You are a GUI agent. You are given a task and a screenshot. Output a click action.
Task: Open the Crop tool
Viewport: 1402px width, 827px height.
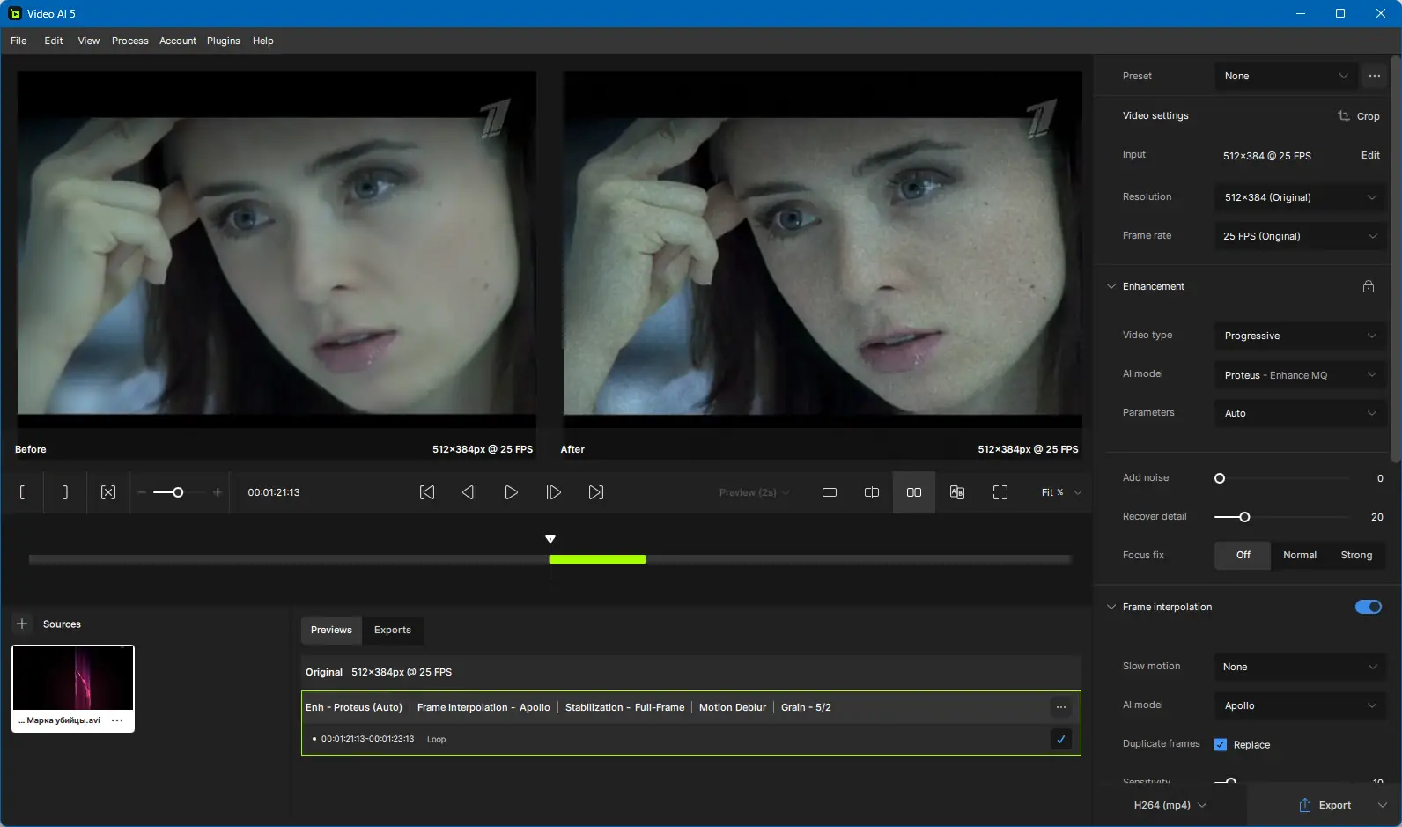(x=1359, y=116)
